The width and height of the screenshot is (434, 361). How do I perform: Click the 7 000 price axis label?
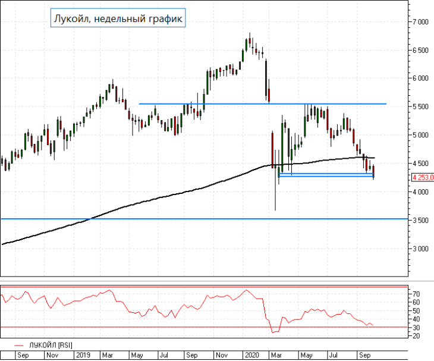pyautogui.click(x=421, y=22)
